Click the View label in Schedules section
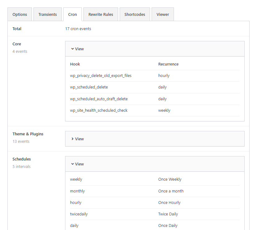Viewport: 257px width, 230px height. tap(79, 164)
